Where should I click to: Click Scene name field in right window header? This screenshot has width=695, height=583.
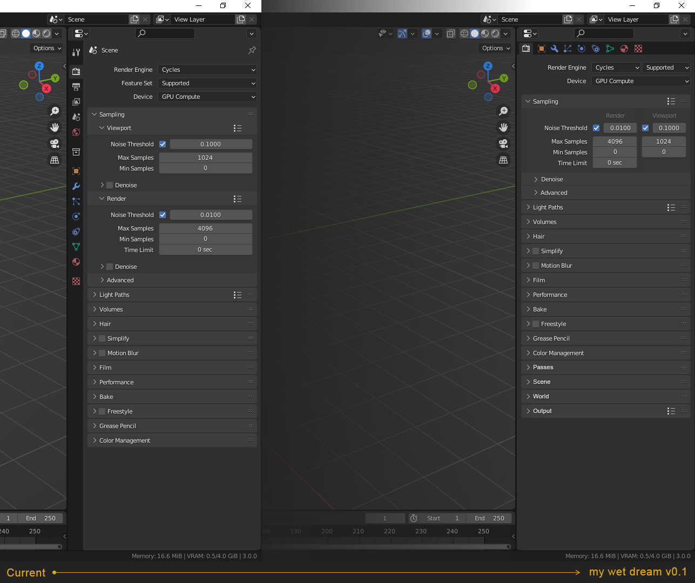click(530, 19)
